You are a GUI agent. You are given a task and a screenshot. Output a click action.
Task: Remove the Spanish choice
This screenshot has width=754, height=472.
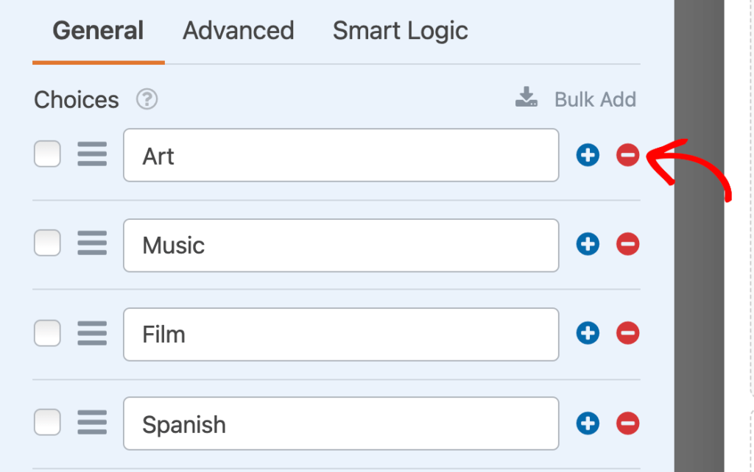click(627, 423)
